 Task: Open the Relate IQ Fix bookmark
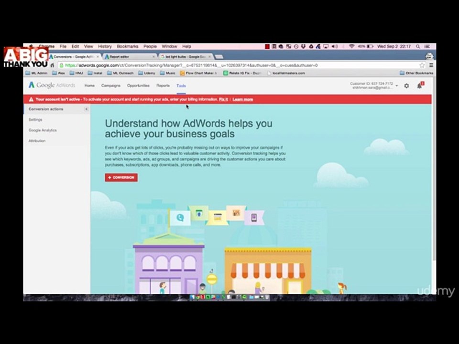pos(242,73)
